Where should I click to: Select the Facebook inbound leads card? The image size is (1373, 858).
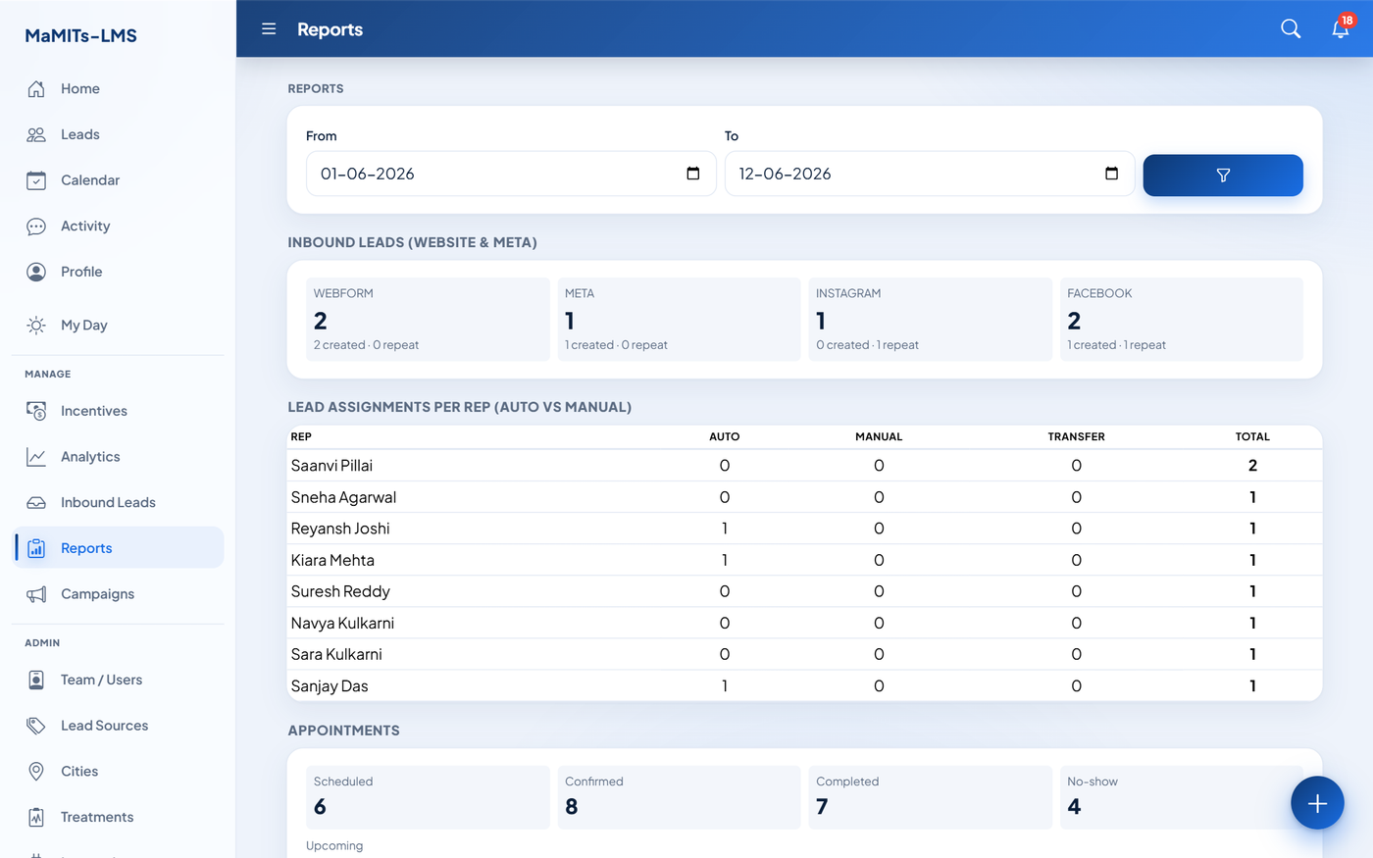[x=1181, y=320]
